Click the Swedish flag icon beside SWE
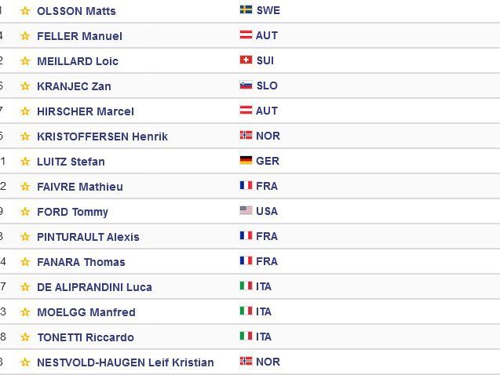500x375 pixels. 246,10
